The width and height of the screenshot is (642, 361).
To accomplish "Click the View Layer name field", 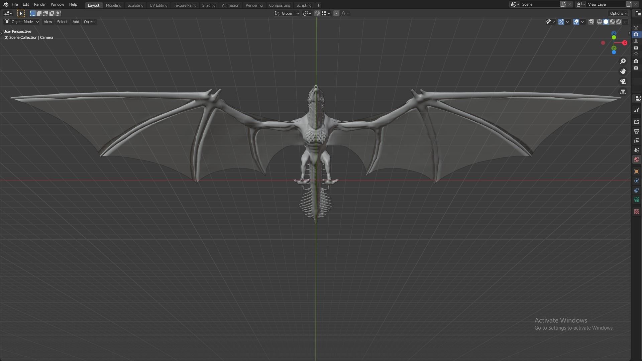I will (x=606, y=4).
